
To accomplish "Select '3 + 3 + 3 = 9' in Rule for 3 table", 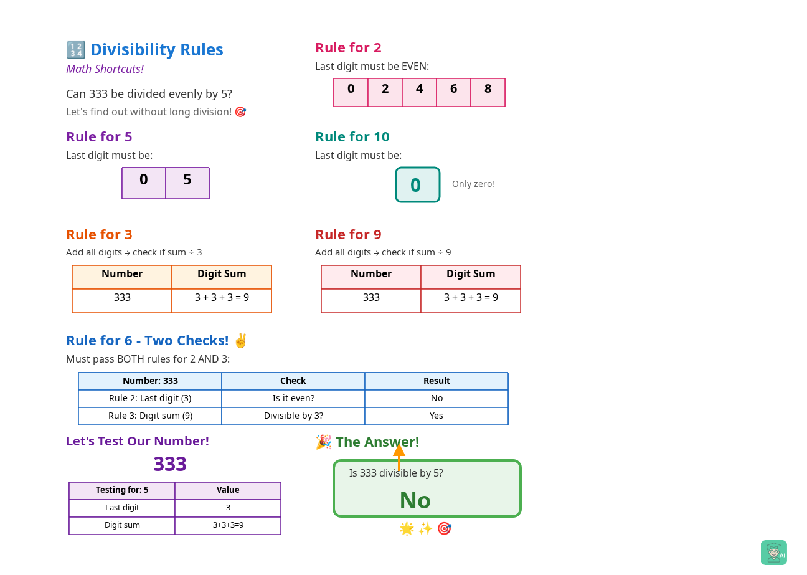I will point(222,301).
